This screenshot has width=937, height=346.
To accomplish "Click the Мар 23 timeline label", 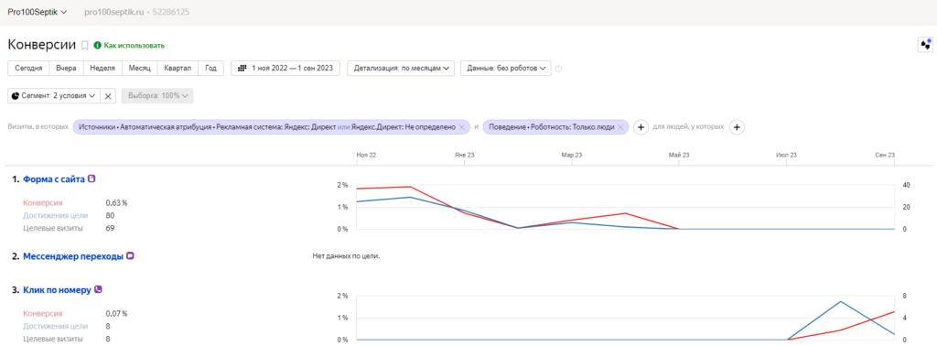I will (572, 155).
